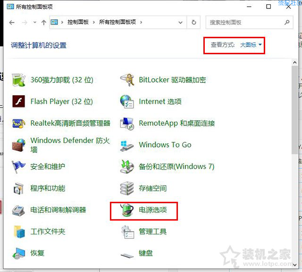This screenshot has width=302, height=272.
Task: Open the 恢复 icon
Action: [x=18, y=253]
